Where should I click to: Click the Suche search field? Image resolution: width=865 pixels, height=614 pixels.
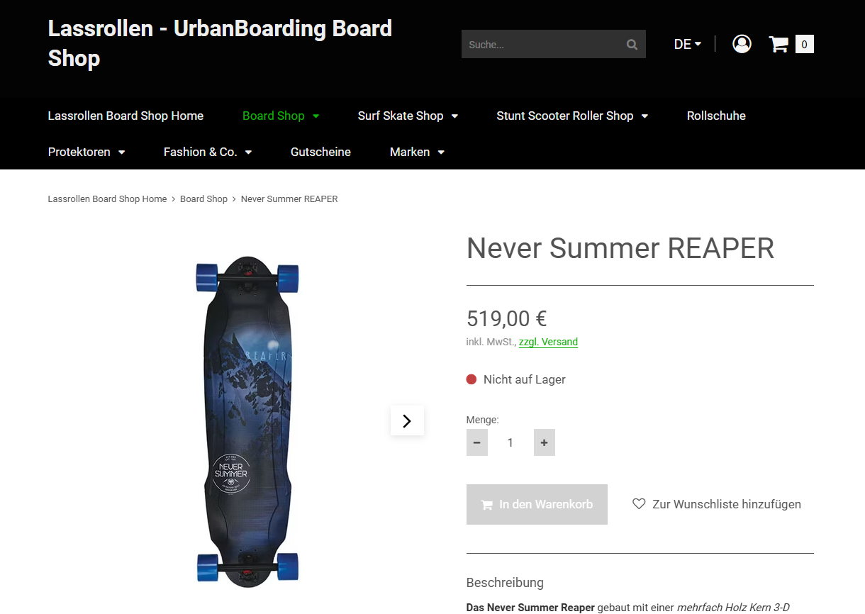click(x=542, y=45)
